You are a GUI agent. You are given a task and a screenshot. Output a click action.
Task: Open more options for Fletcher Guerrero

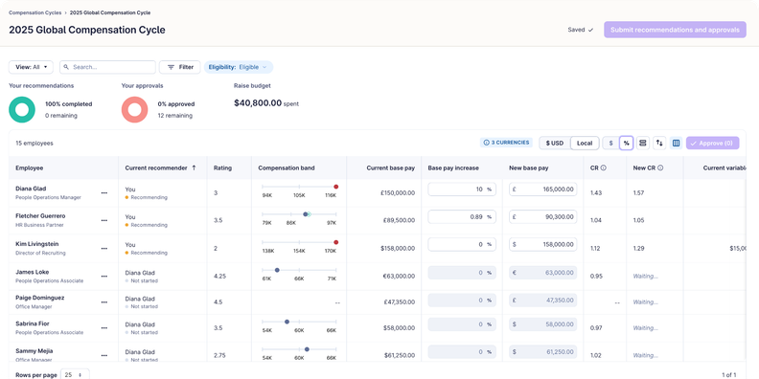104,220
